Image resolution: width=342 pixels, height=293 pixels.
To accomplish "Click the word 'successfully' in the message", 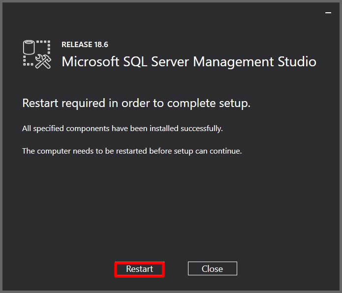I will pyautogui.click(x=202, y=129).
